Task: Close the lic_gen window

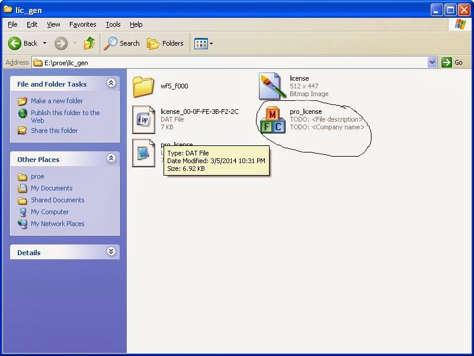Action: [x=464, y=10]
